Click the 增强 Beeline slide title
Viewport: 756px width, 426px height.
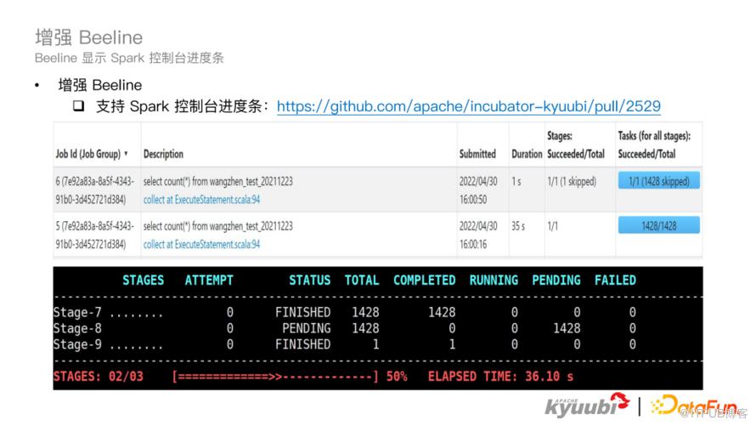[x=88, y=37]
